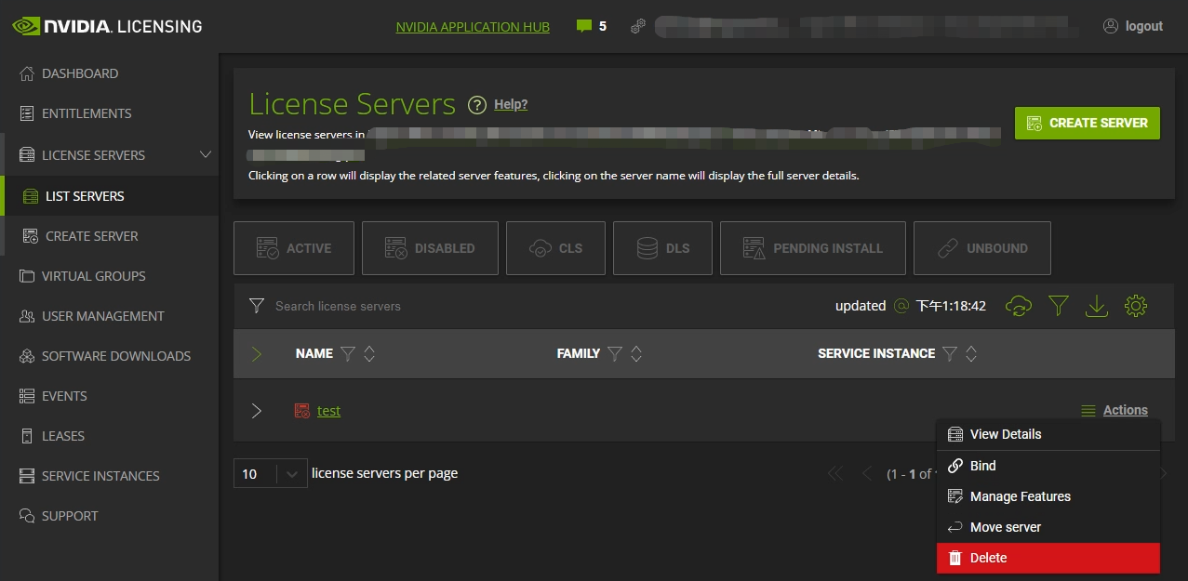Click the NVIDIA Licensing logo
Viewport: 1188px width, 581px height.
click(x=107, y=26)
